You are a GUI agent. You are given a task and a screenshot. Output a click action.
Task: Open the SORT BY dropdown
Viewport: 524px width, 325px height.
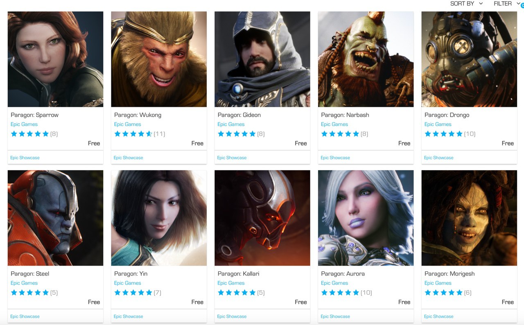pyautogui.click(x=466, y=3)
